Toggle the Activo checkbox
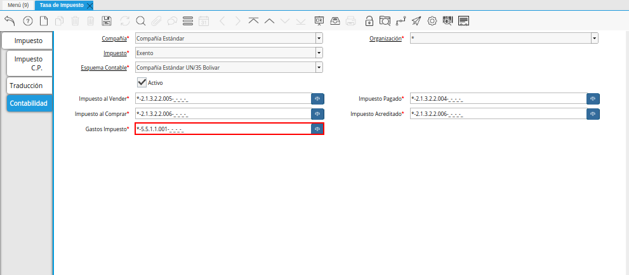This screenshot has height=275, width=629. click(x=142, y=82)
